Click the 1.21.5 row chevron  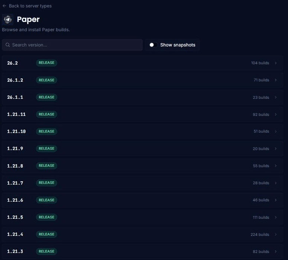(x=276, y=217)
